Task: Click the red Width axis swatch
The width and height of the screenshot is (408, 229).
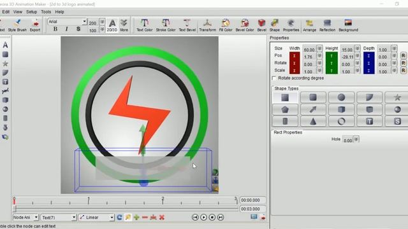Action: click(x=295, y=63)
